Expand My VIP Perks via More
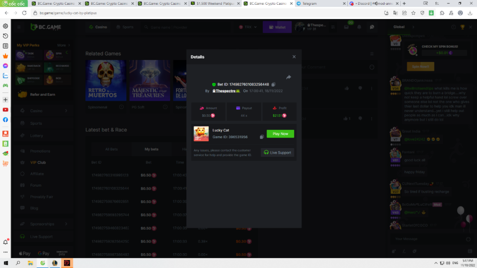This screenshot has height=268, width=477. point(63,45)
